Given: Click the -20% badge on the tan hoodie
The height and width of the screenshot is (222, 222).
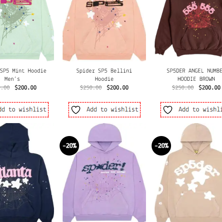Looking at the screenshot, I should point(162,146).
